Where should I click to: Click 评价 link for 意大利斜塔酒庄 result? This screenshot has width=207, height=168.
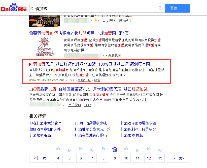[88, 105]
